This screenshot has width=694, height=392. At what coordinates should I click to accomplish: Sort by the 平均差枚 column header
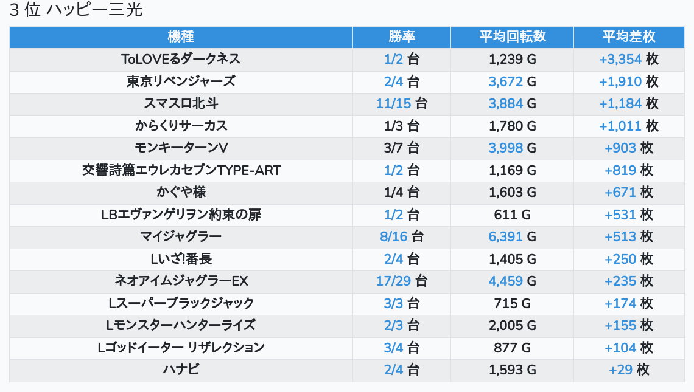pos(629,37)
